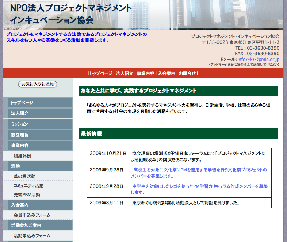Select 先端PBM活動 in the sidebar

point(27,195)
